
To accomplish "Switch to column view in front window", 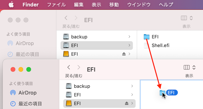I will 187,67.
